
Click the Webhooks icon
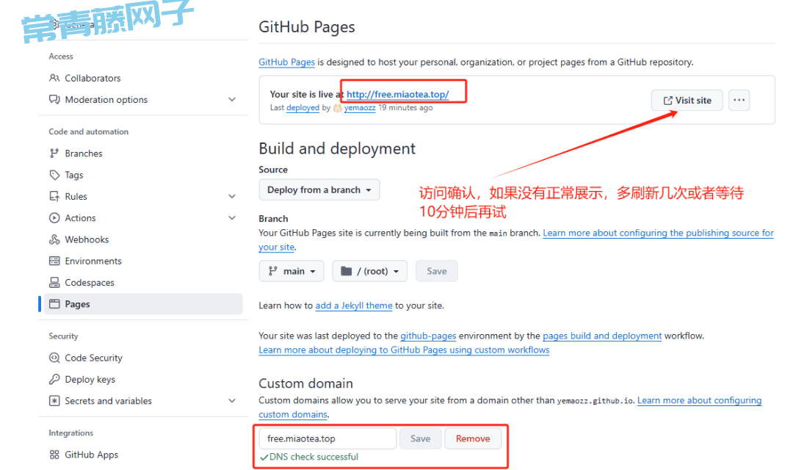[x=54, y=239]
